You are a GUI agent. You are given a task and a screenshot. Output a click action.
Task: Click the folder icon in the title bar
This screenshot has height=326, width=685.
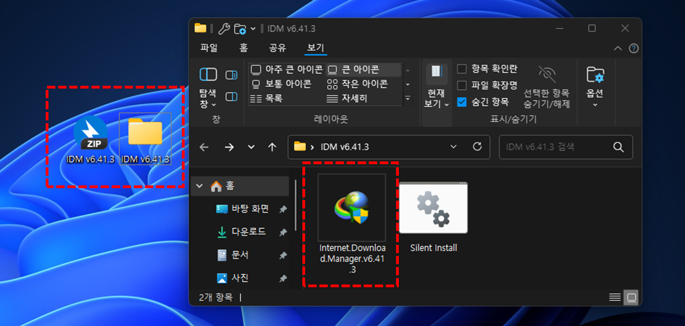pos(200,28)
